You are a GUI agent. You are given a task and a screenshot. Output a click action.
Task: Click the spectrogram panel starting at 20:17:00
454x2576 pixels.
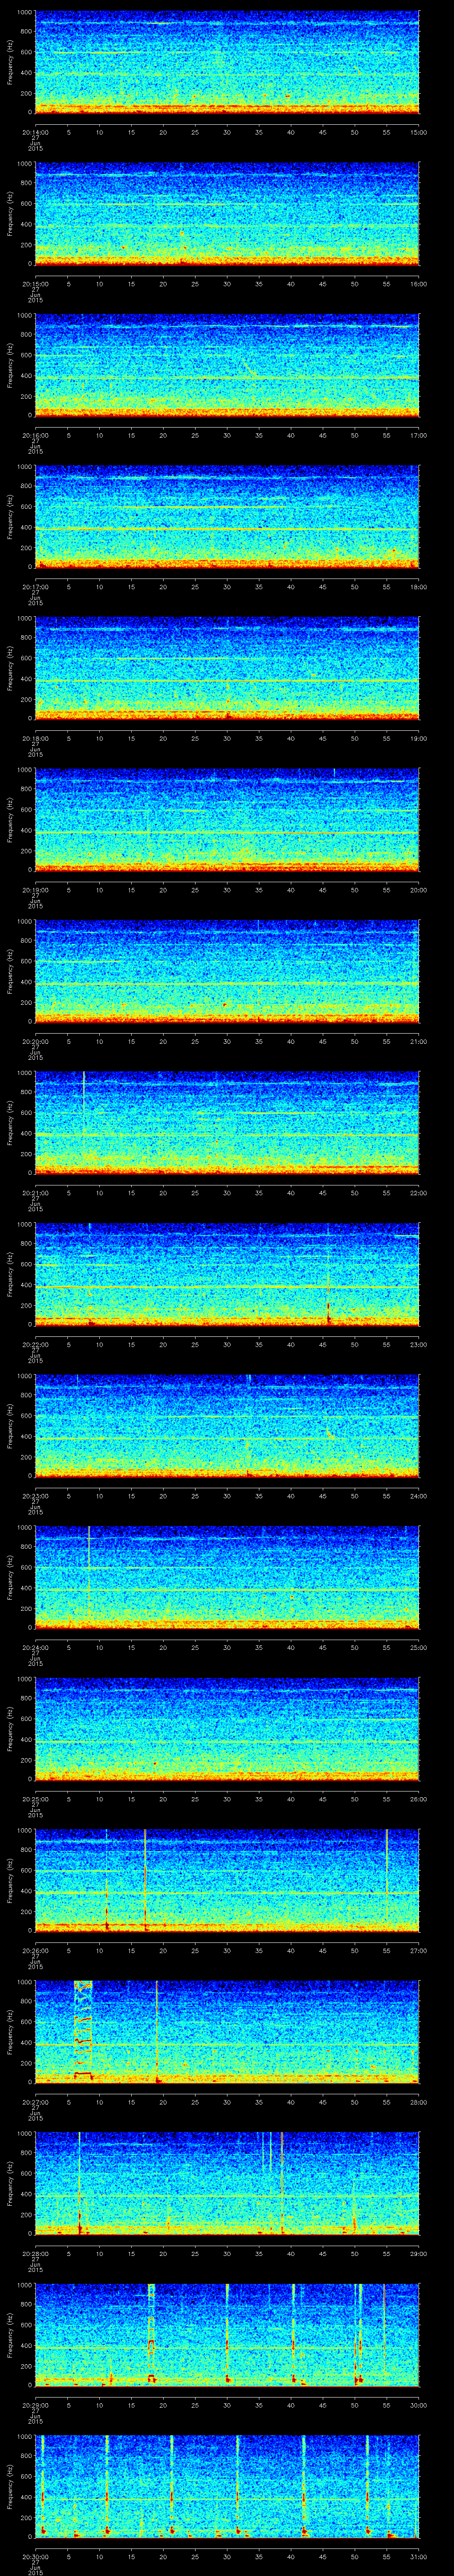227,517
